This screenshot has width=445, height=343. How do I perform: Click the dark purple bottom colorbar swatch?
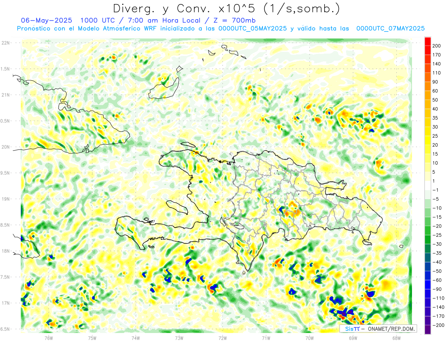[428, 330]
